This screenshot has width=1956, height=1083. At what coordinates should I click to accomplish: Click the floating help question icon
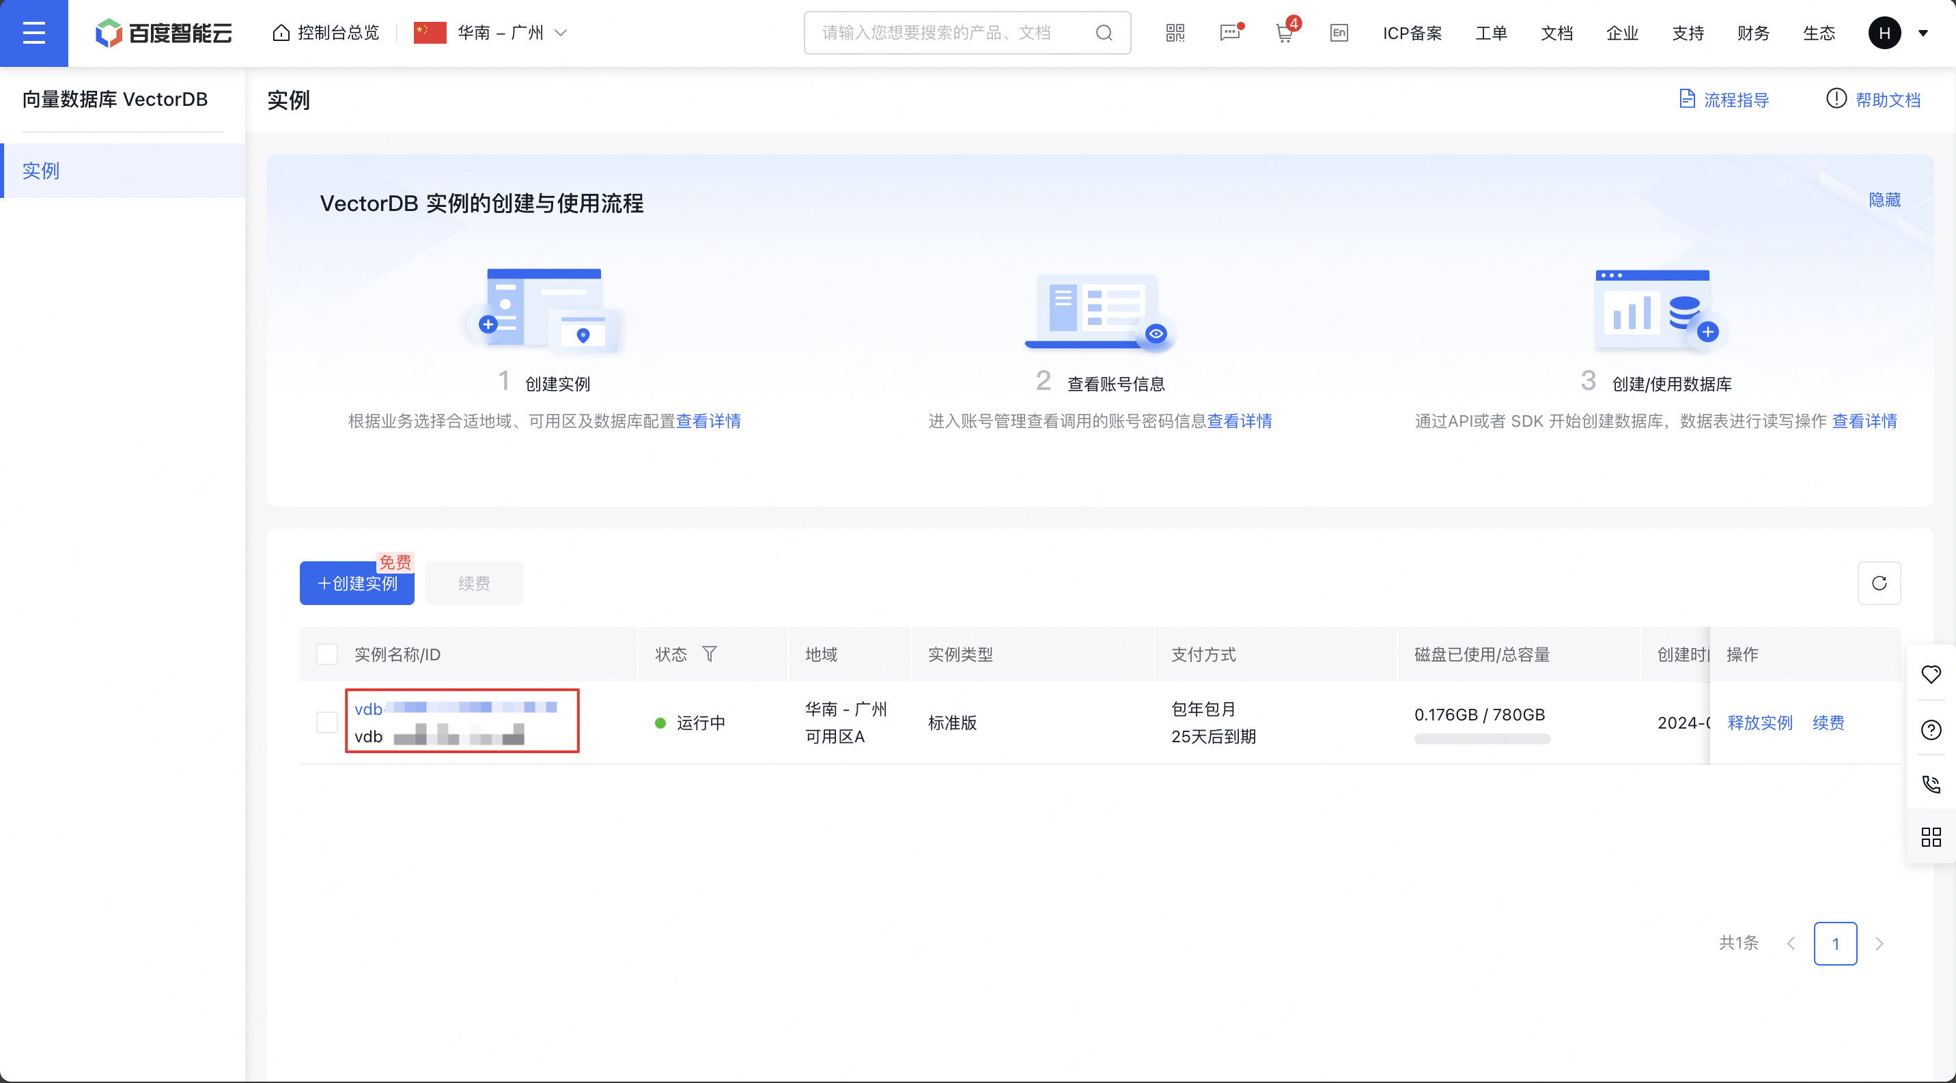click(1931, 730)
